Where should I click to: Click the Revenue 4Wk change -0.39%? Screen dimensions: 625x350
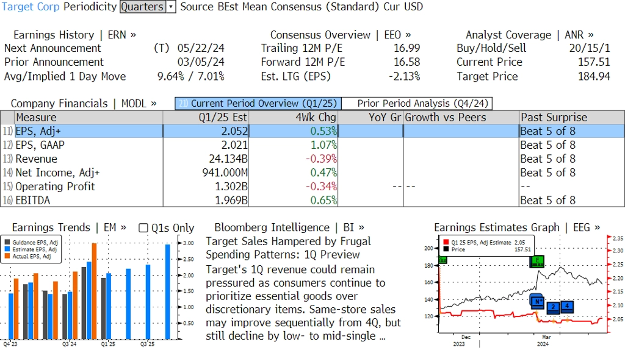(321, 159)
